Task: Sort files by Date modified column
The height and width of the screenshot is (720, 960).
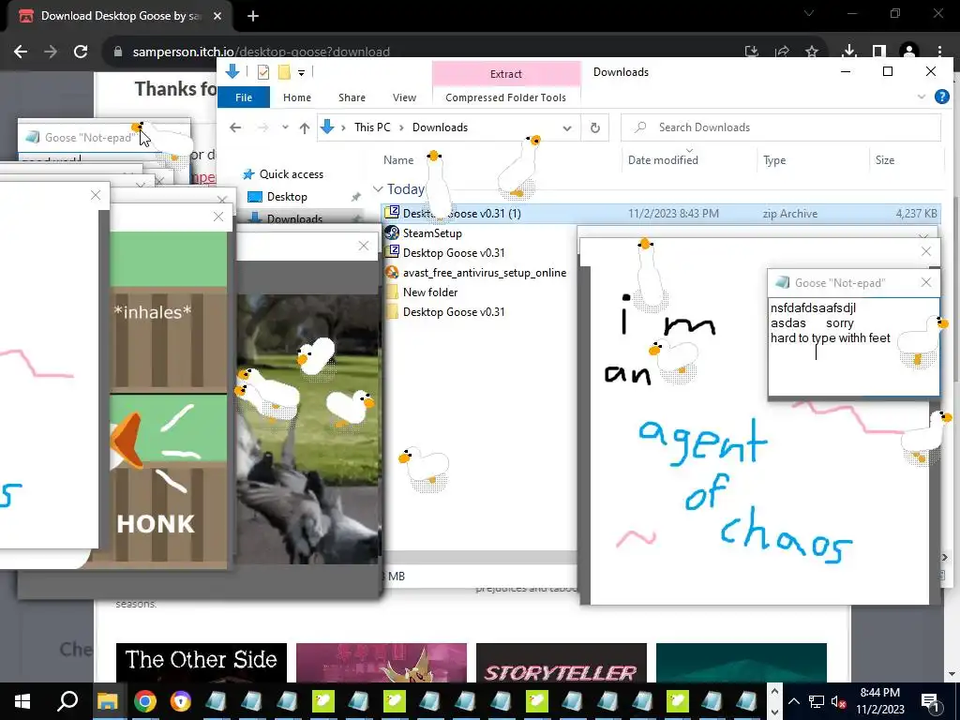Action: point(663,159)
